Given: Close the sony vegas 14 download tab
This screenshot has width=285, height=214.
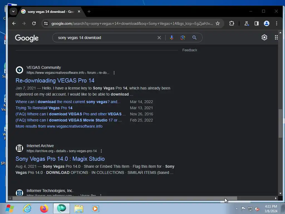Looking at the screenshot, I should (79, 11).
